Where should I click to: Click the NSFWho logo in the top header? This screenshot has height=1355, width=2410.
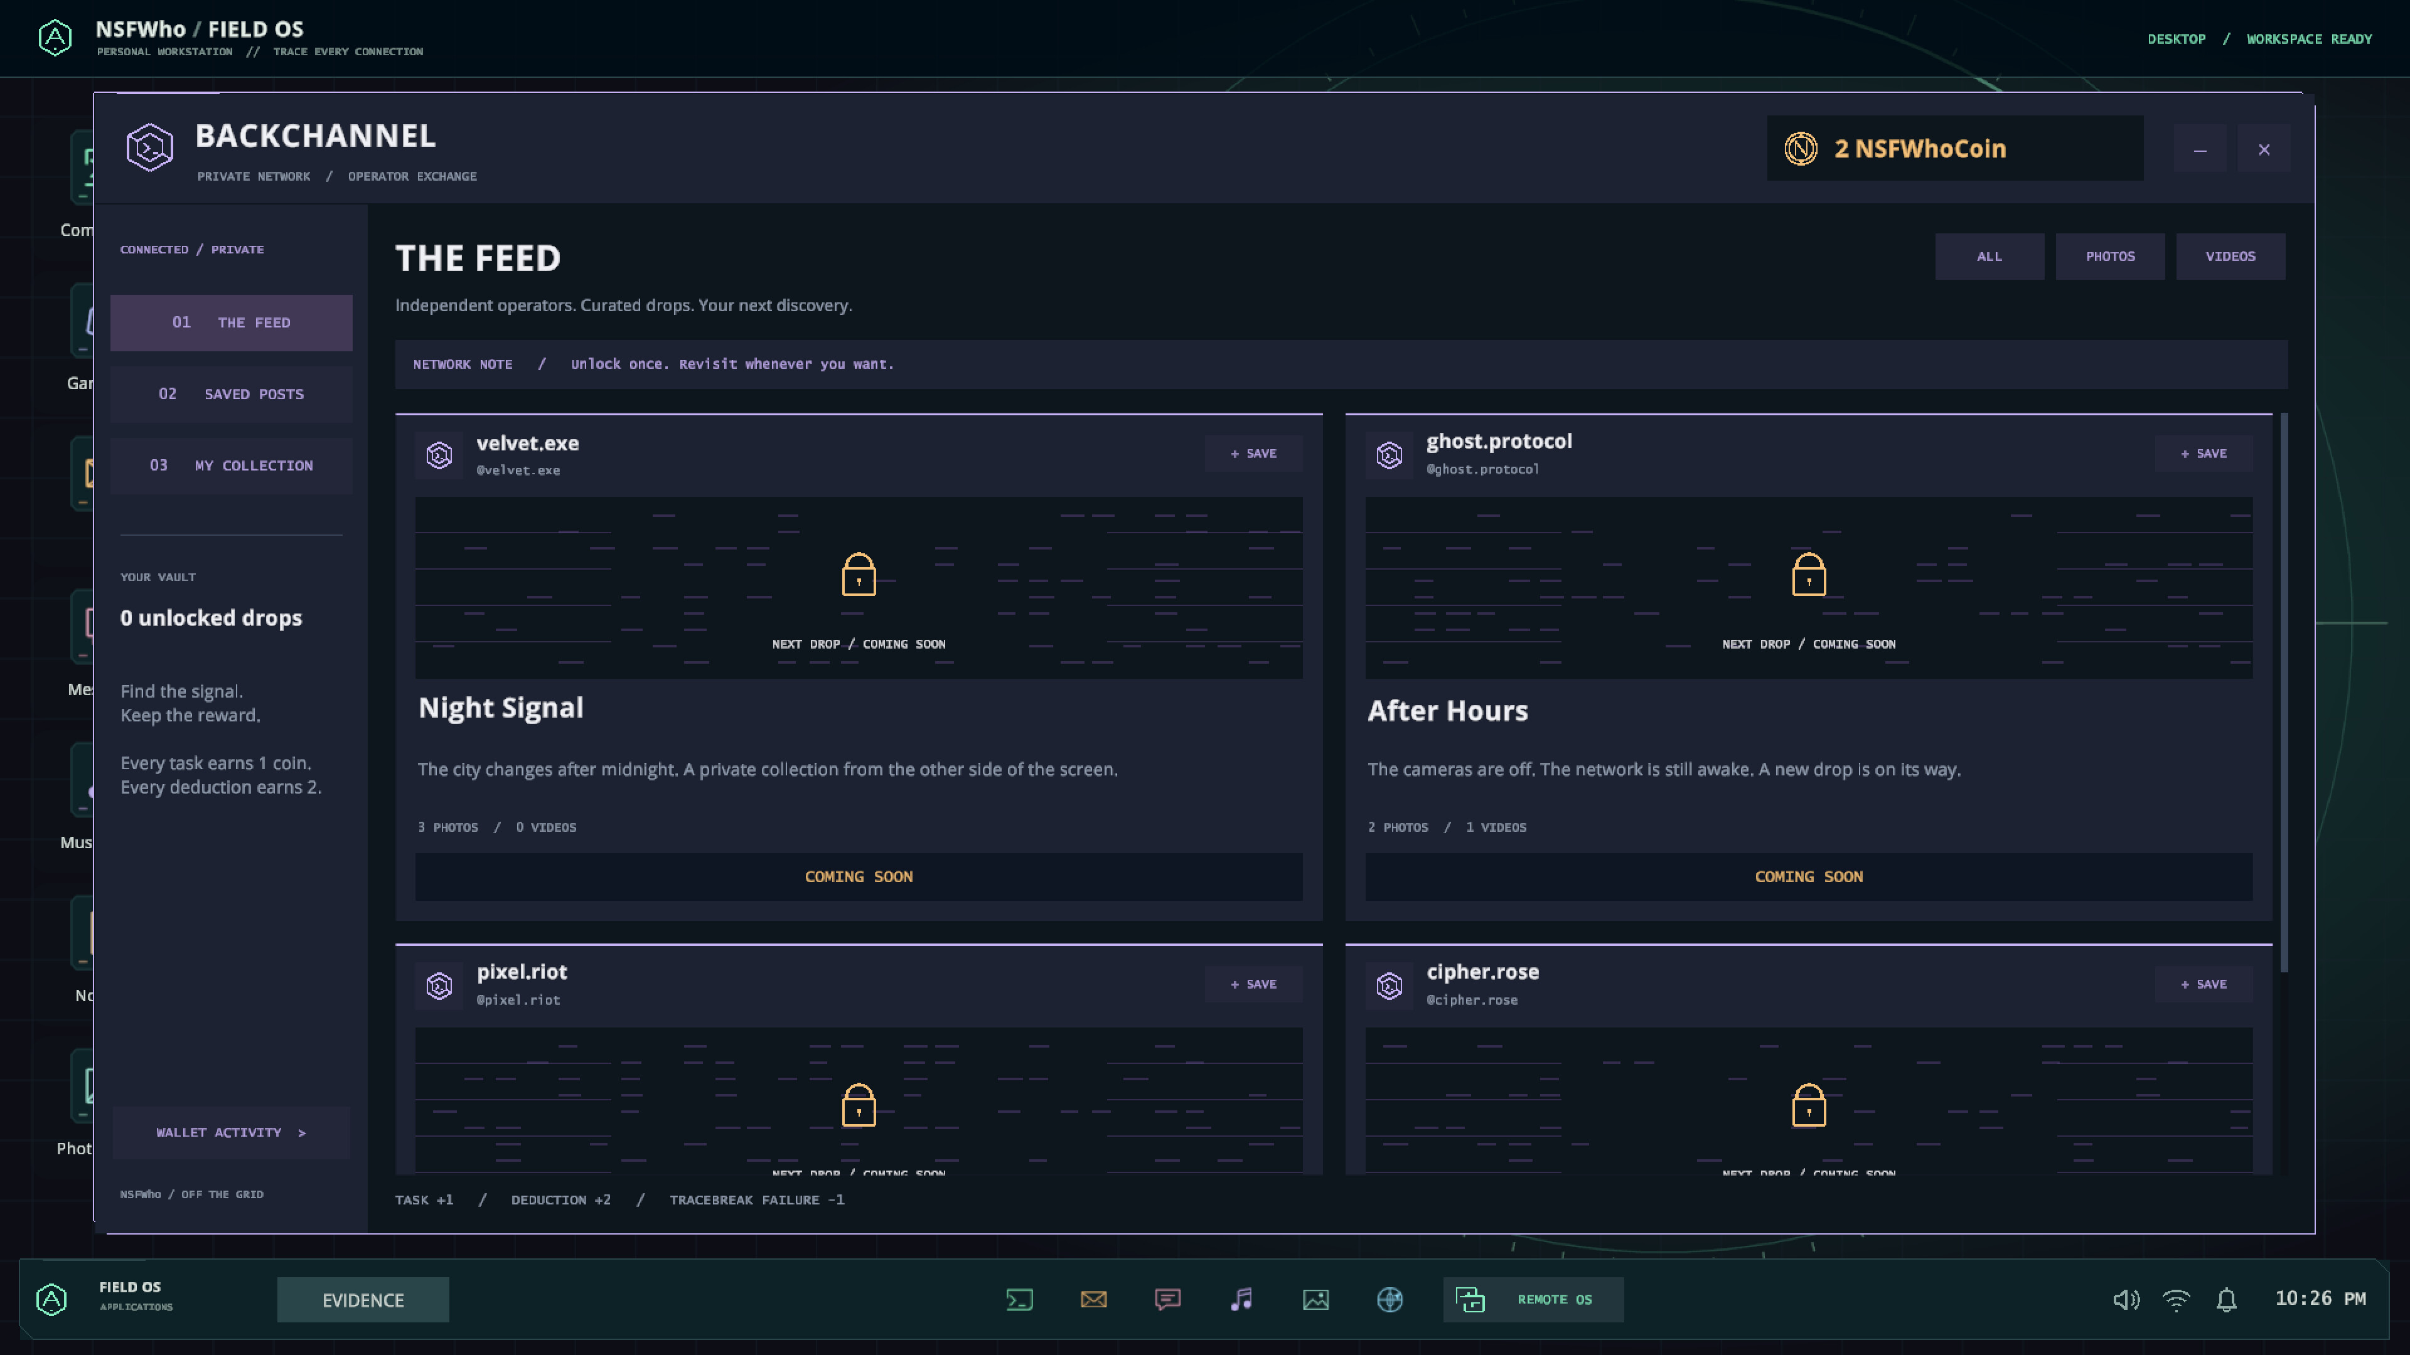pos(55,38)
